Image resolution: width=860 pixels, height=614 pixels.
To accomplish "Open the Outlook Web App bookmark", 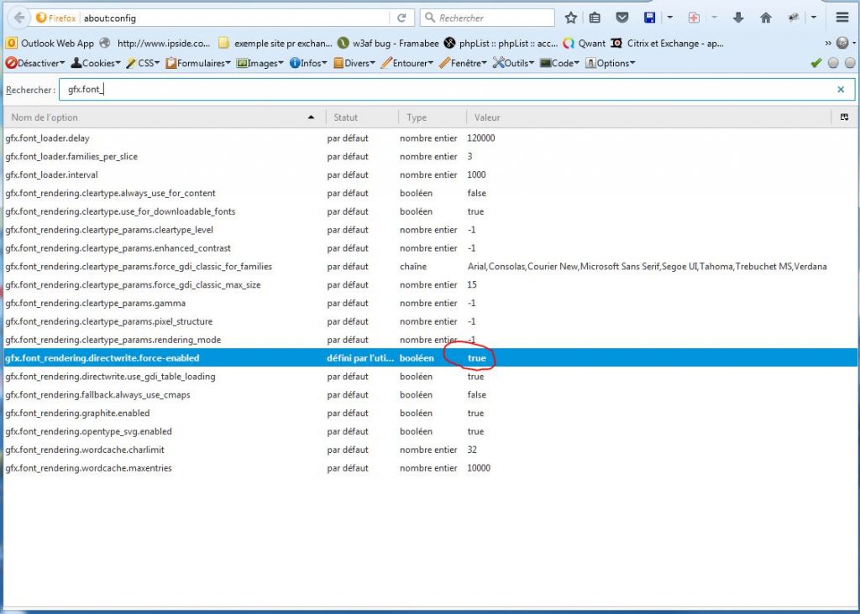I will pos(49,43).
